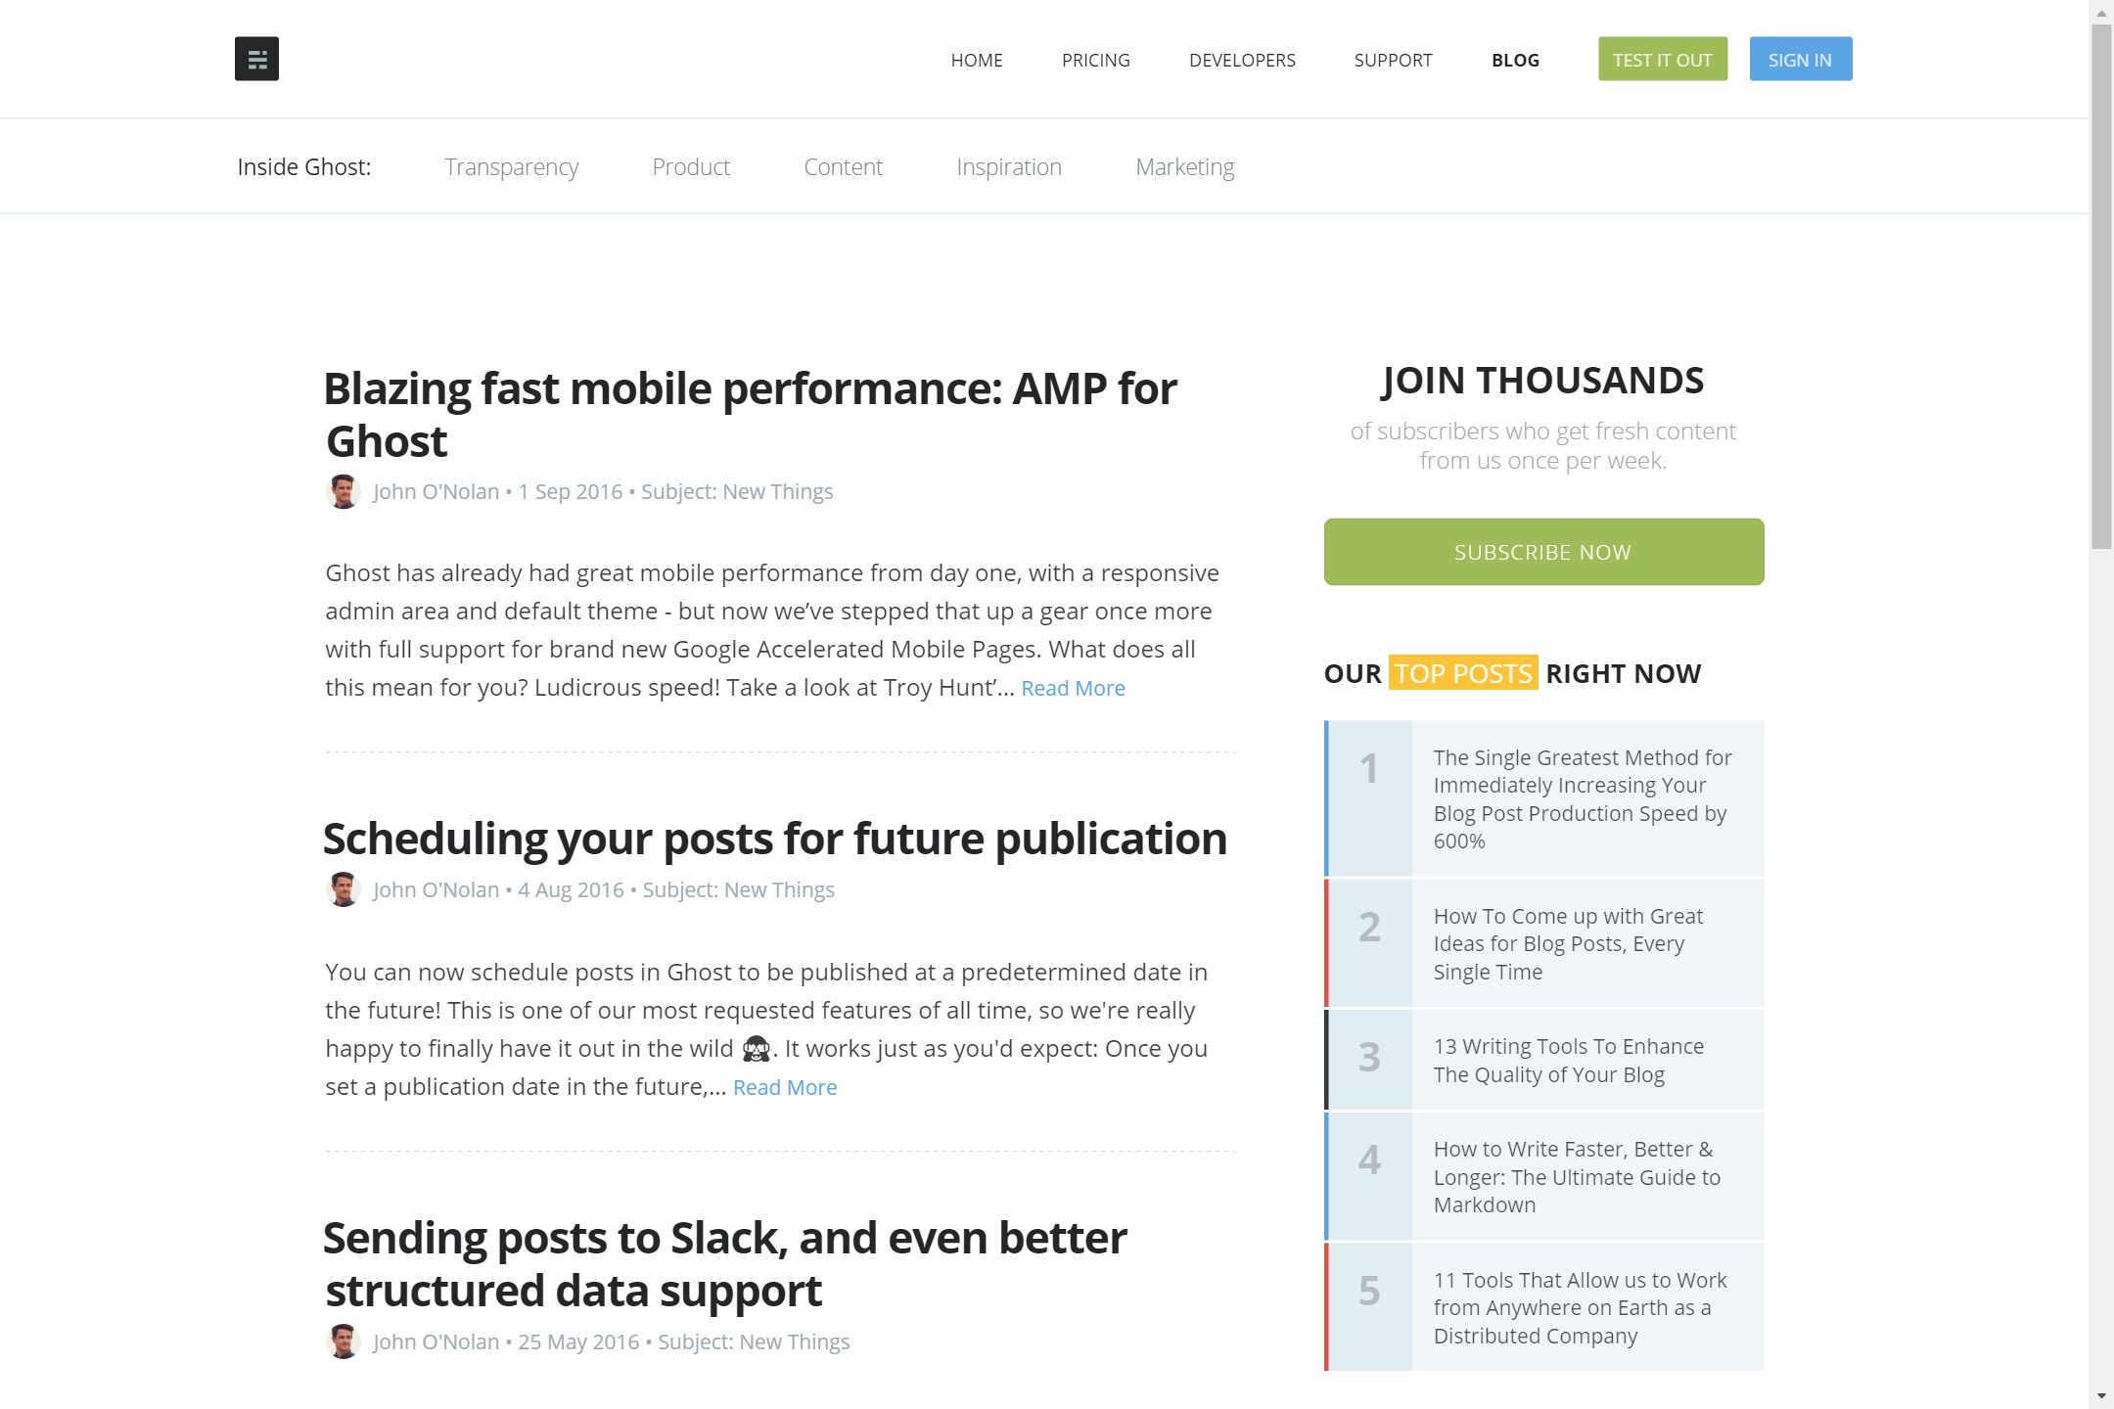Go to the Developers page
This screenshot has height=1409, width=2114.
coord(1242,60)
